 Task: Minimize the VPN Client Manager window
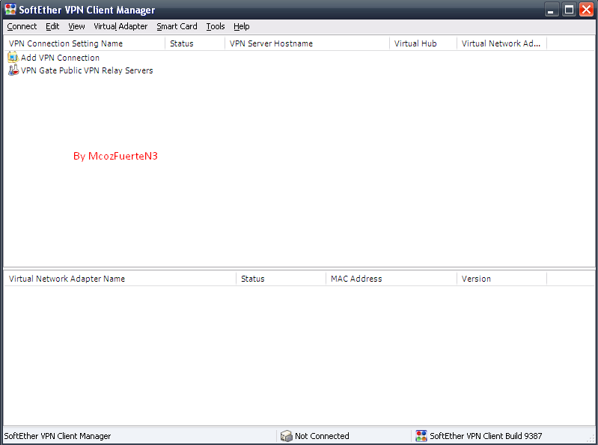551,10
